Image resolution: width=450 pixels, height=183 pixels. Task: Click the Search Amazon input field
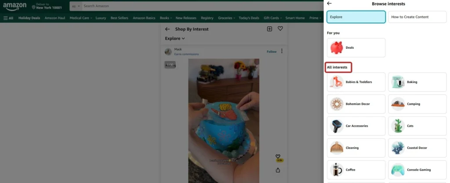point(202,6)
